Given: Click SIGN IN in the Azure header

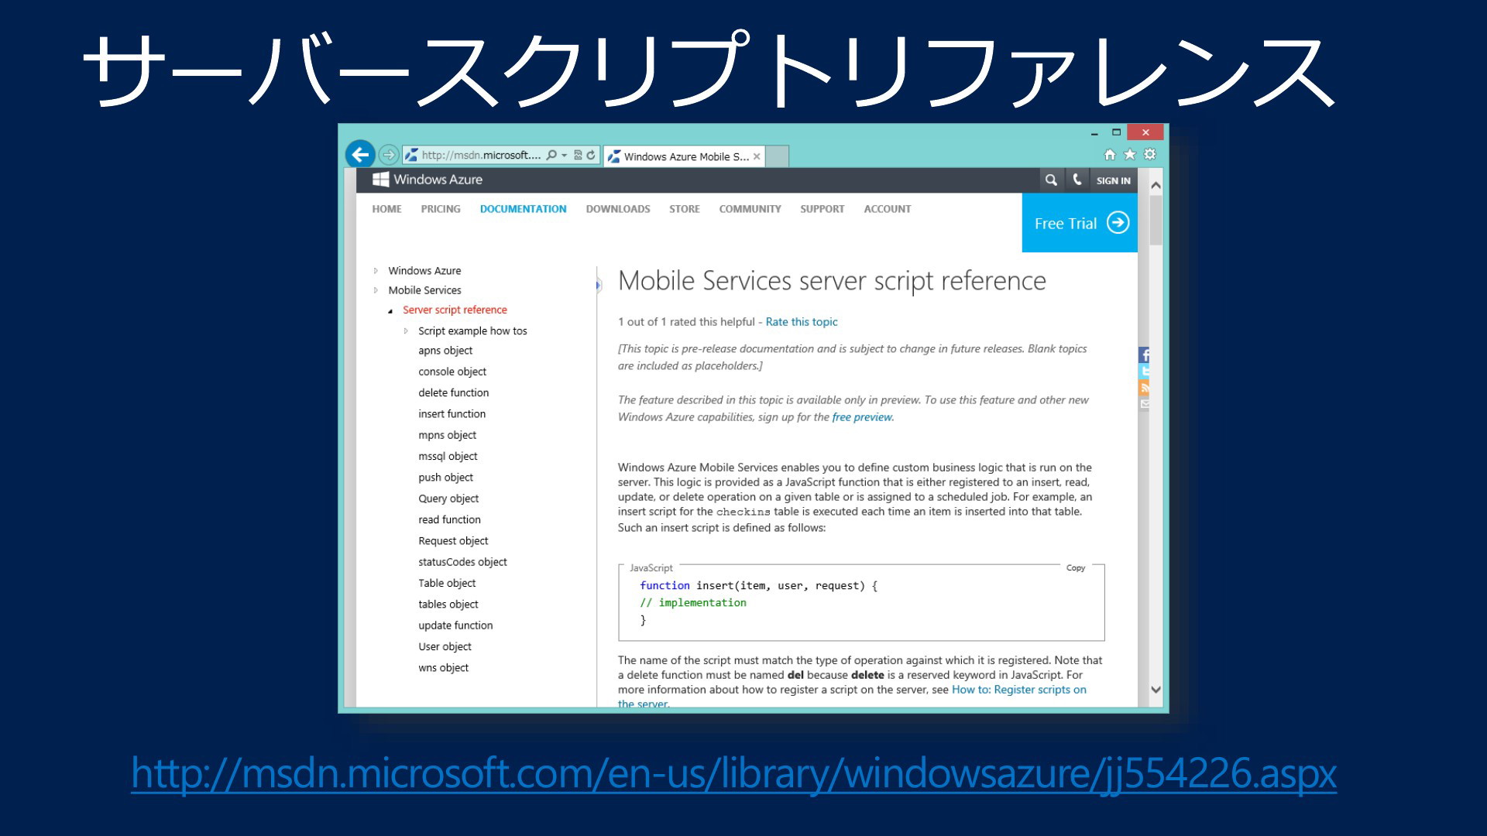Looking at the screenshot, I should pyautogui.click(x=1113, y=180).
